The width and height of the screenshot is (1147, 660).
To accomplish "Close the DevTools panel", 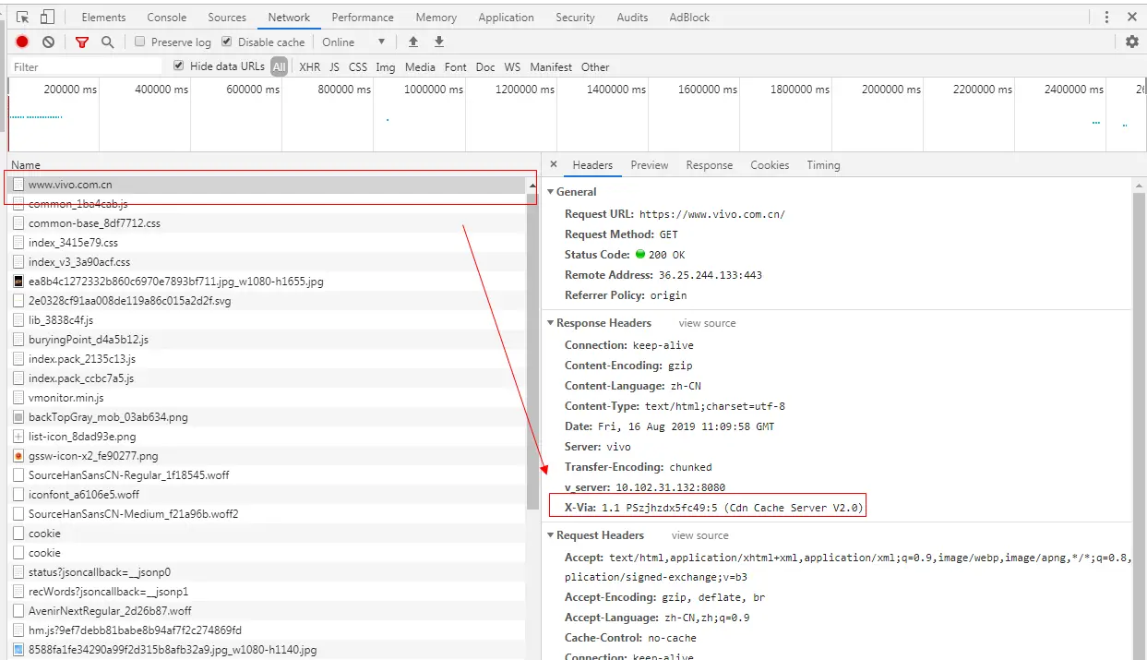I will (1132, 18).
